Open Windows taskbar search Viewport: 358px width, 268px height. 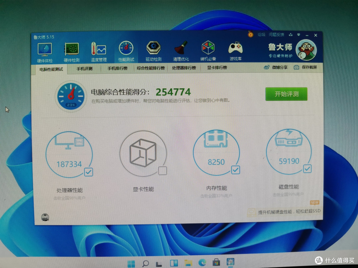click(146, 264)
